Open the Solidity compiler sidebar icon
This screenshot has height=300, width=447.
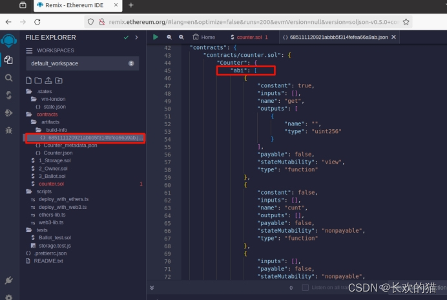[9, 95]
